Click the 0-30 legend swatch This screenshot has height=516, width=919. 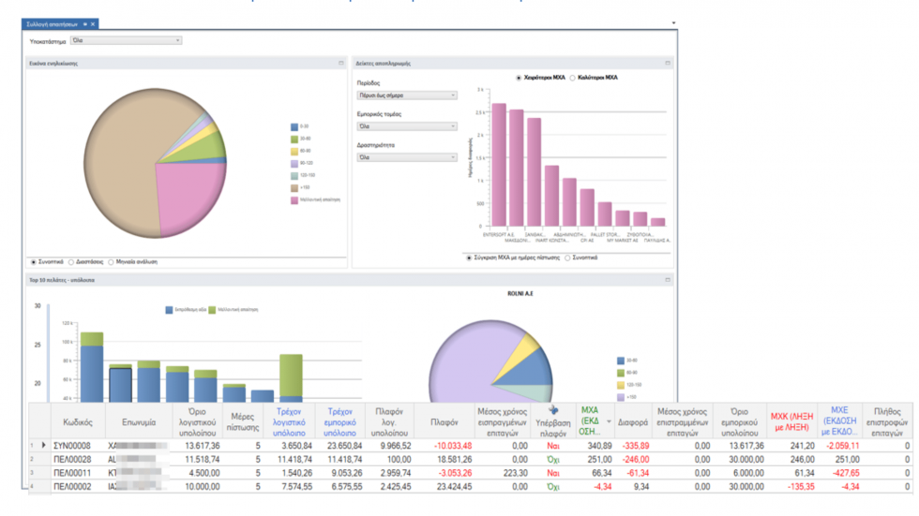(294, 127)
